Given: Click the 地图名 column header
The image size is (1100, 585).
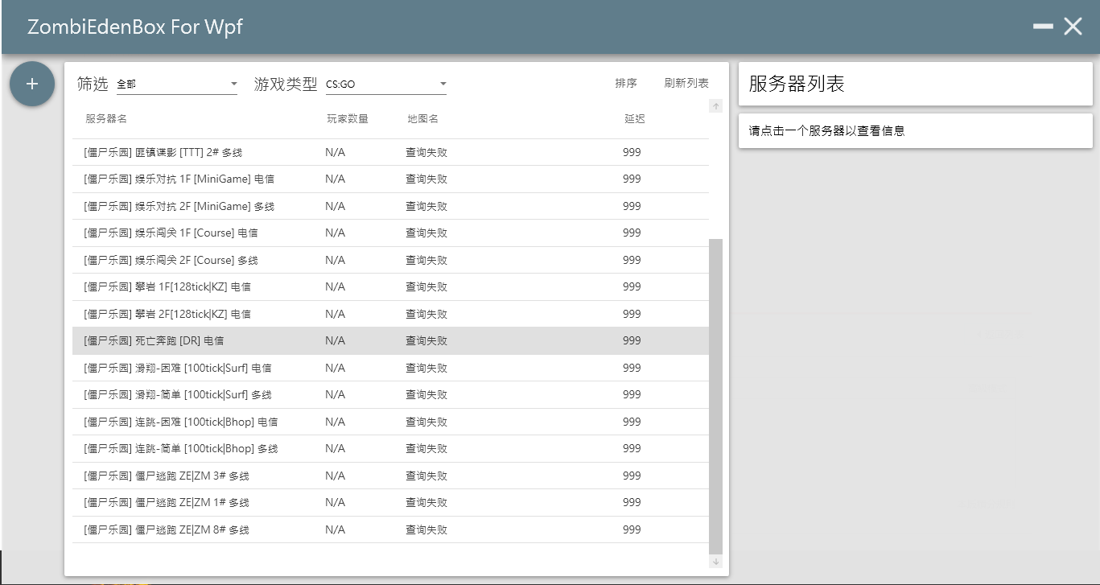Looking at the screenshot, I should (x=422, y=119).
